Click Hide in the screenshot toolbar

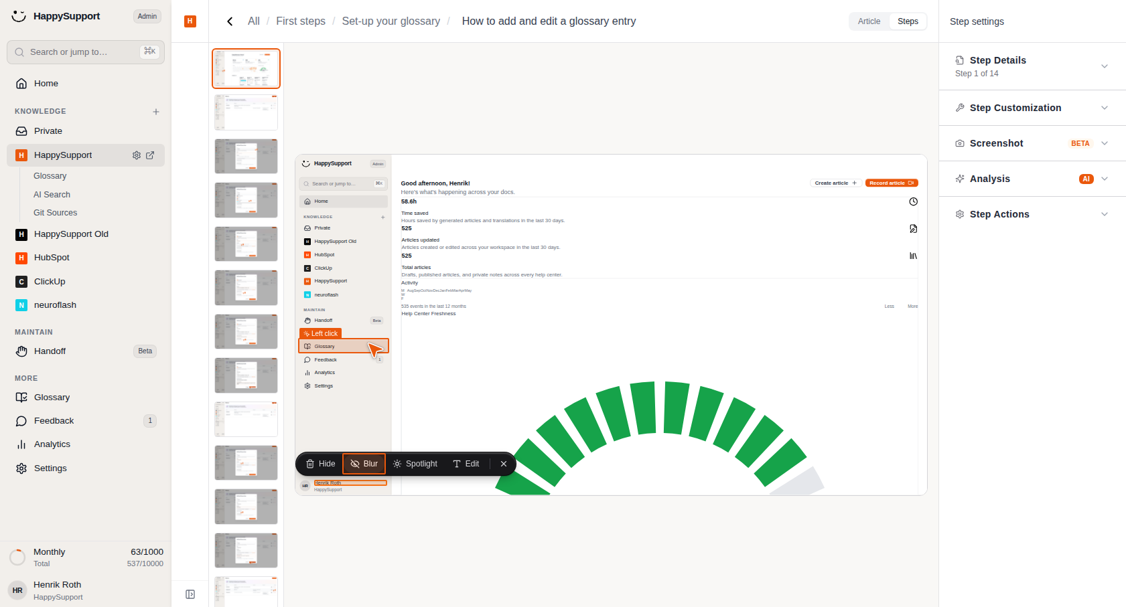click(x=321, y=464)
